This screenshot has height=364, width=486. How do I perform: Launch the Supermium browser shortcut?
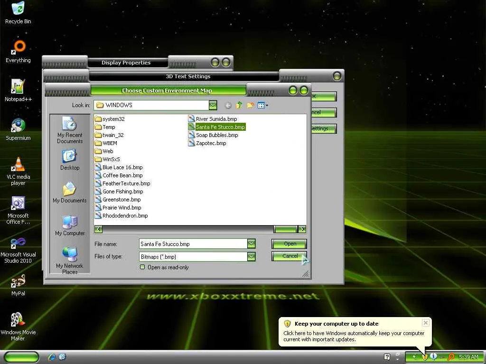18,129
